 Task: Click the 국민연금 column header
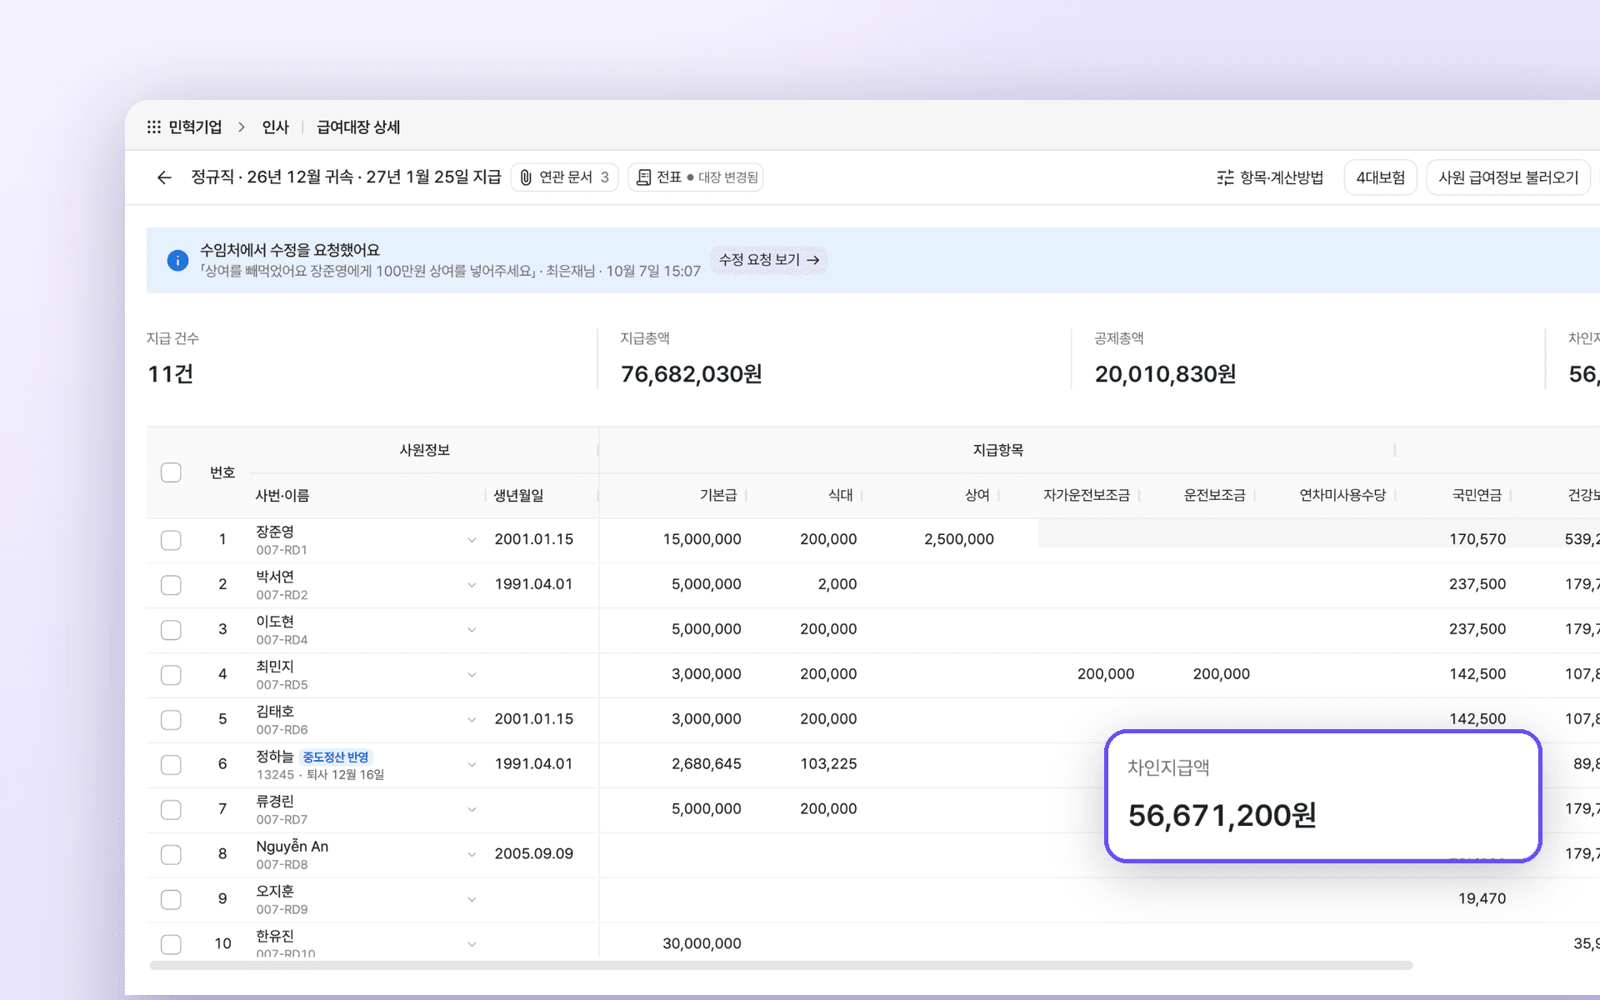click(1477, 495)
